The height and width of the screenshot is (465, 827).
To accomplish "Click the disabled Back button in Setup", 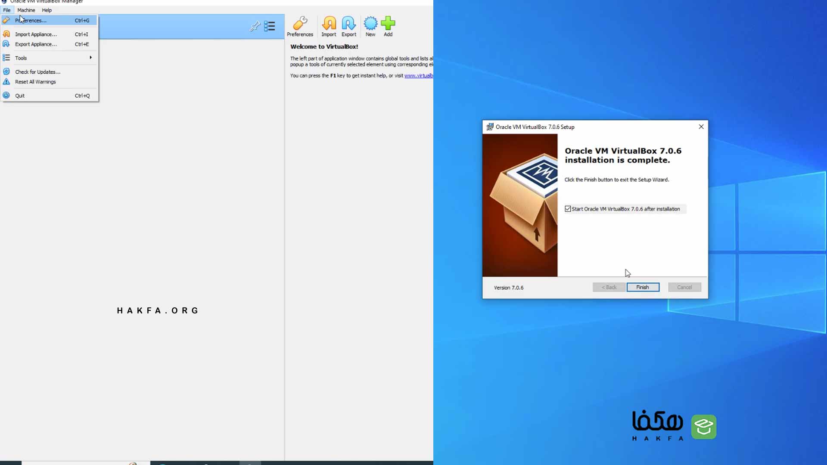I will pos(609,287).
